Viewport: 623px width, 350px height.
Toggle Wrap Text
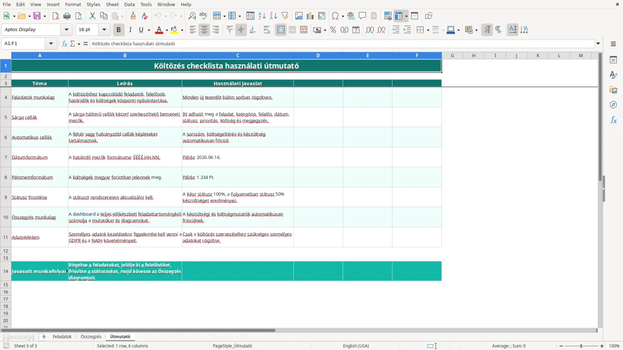coord(267,30)
